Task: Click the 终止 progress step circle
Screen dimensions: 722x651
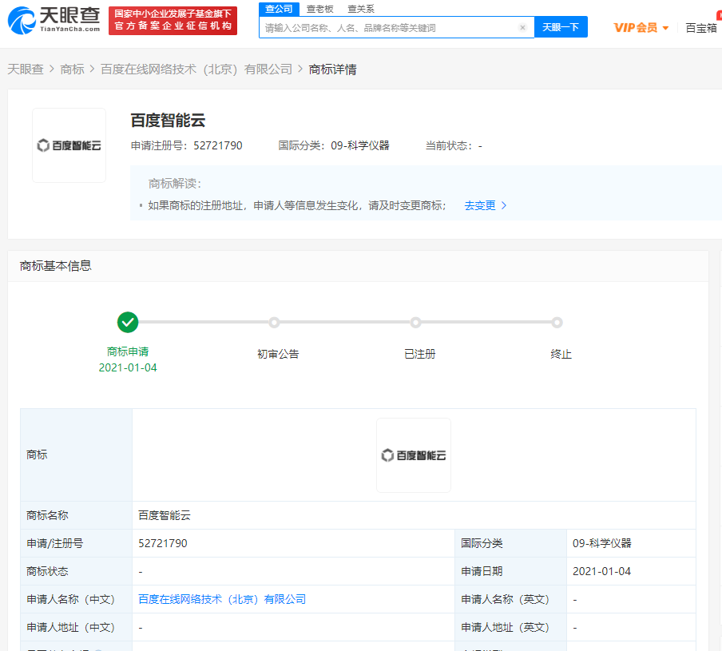Action: point(557,323)
